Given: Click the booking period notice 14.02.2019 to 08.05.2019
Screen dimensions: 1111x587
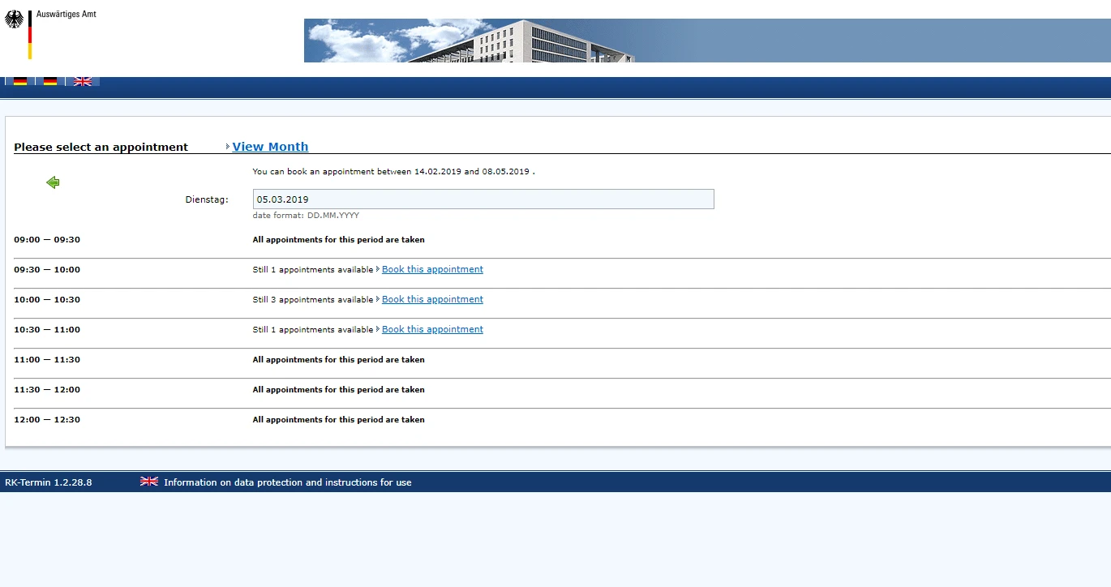Looking at the screenshot, I should tap(393, 172).
